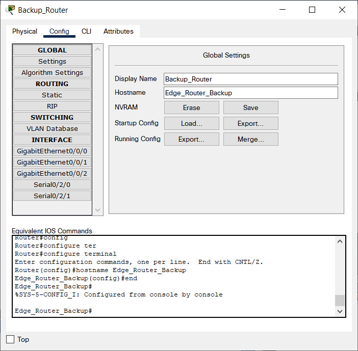Viewport: 358px width, 351px height.
Task: Click the Display Name input field
Action: (250, 79)
